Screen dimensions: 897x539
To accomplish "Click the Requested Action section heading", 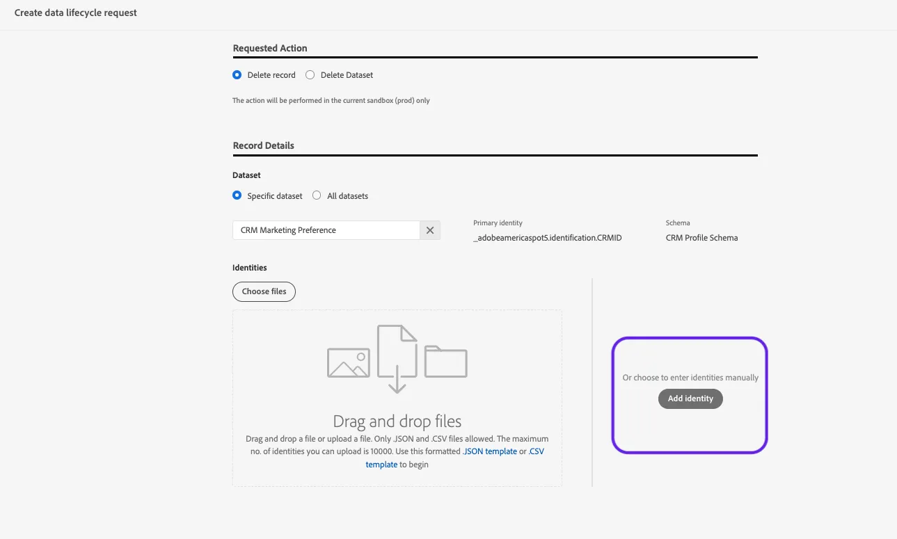I will (x=270, y=48).
